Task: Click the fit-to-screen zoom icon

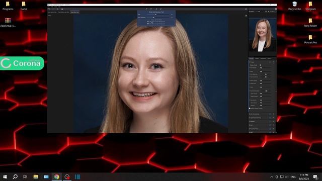Action: 266,12
